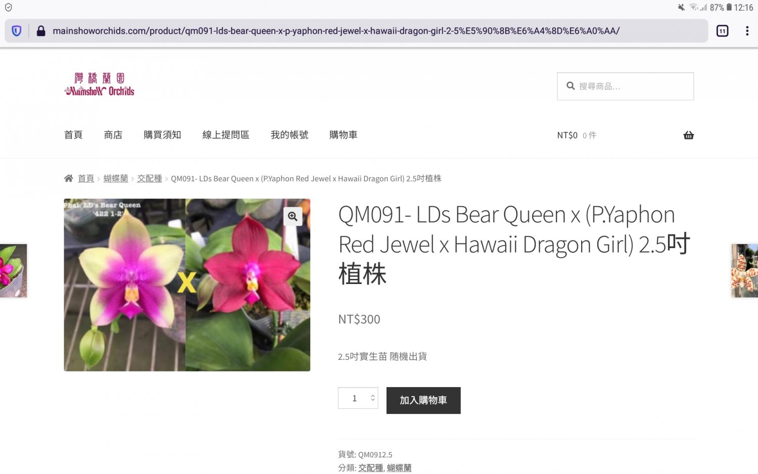Open the 線上提問區 menu item
Screen dimensions: 758x474
[226, 135]
